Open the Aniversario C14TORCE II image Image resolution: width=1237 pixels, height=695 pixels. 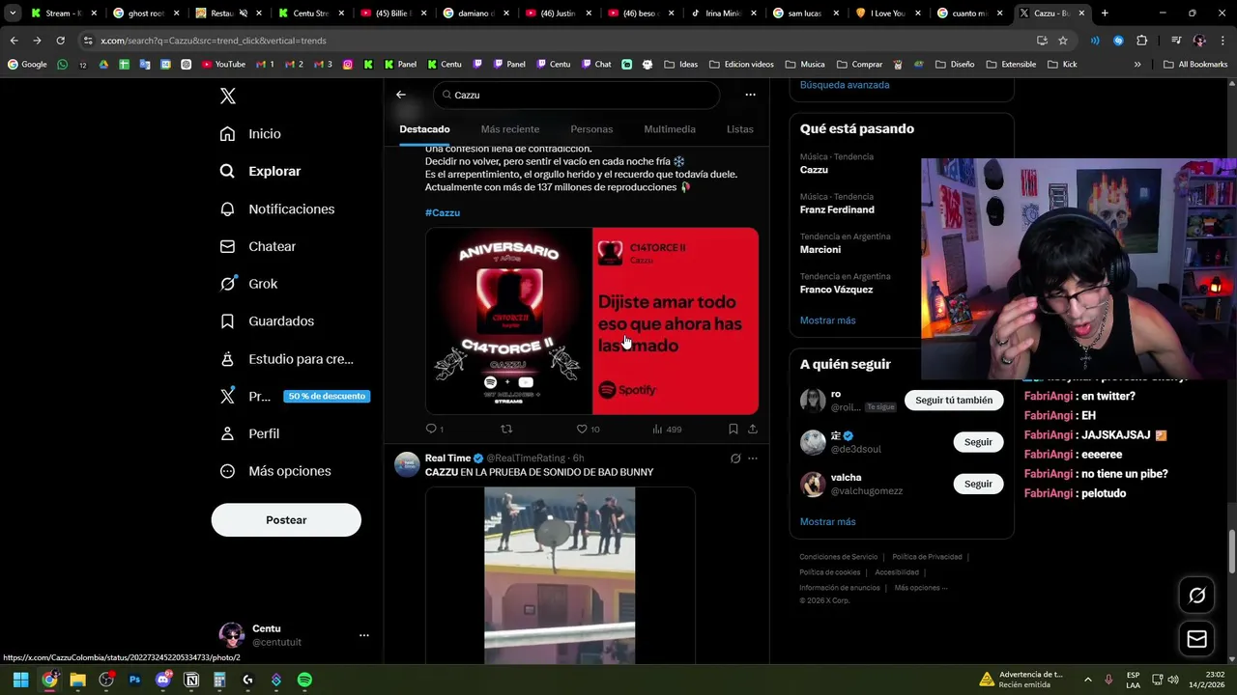[508, 320]
